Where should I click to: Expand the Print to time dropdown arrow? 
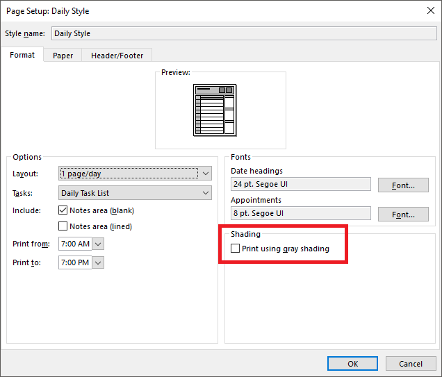point(98,262)
